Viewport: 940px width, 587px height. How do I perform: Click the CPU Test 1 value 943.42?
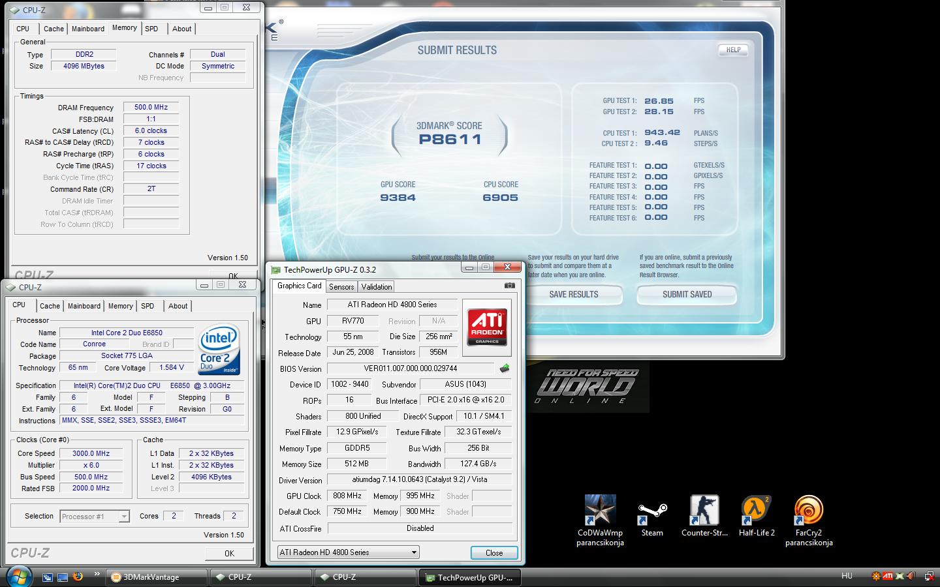(x=662, y=132)
